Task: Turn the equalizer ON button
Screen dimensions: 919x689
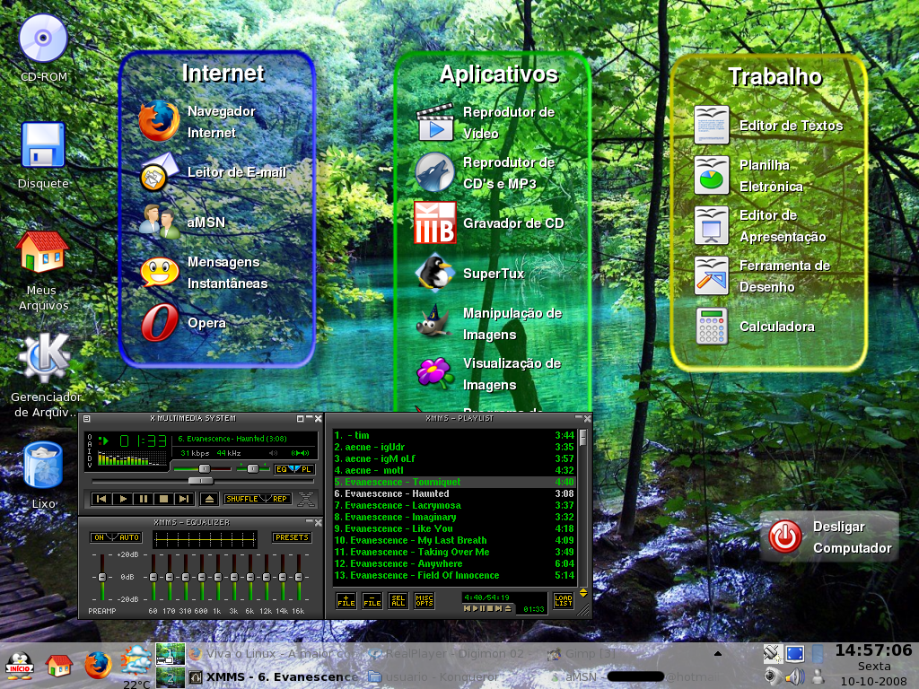Action: coord(99,537)
